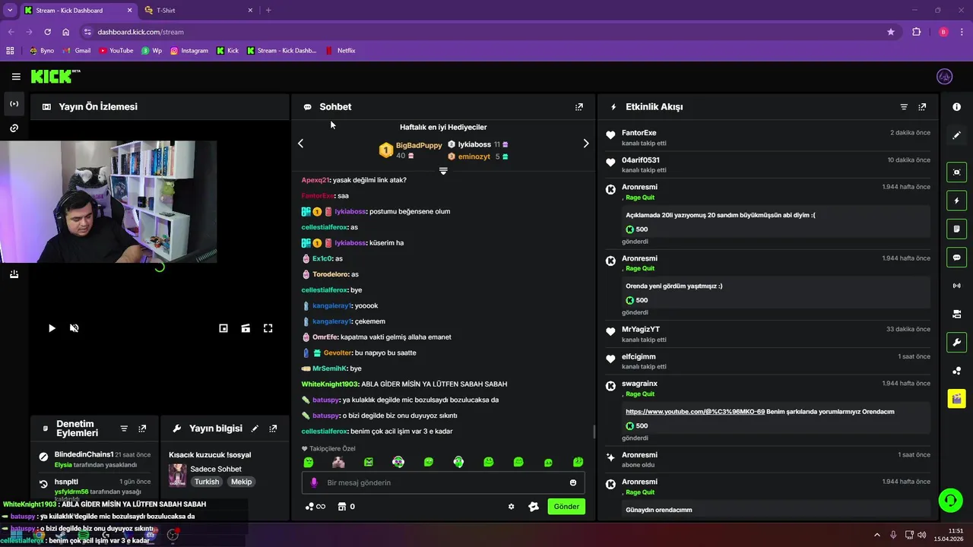Collapse the weekly gifters banner
The width and height of the screenshot is (973, 547).
443,171
